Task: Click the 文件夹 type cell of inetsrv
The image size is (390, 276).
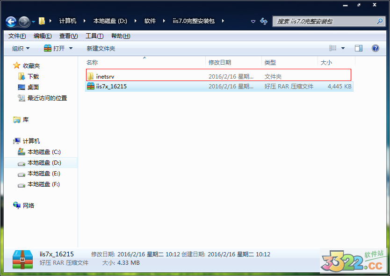Action: (273, 77)
